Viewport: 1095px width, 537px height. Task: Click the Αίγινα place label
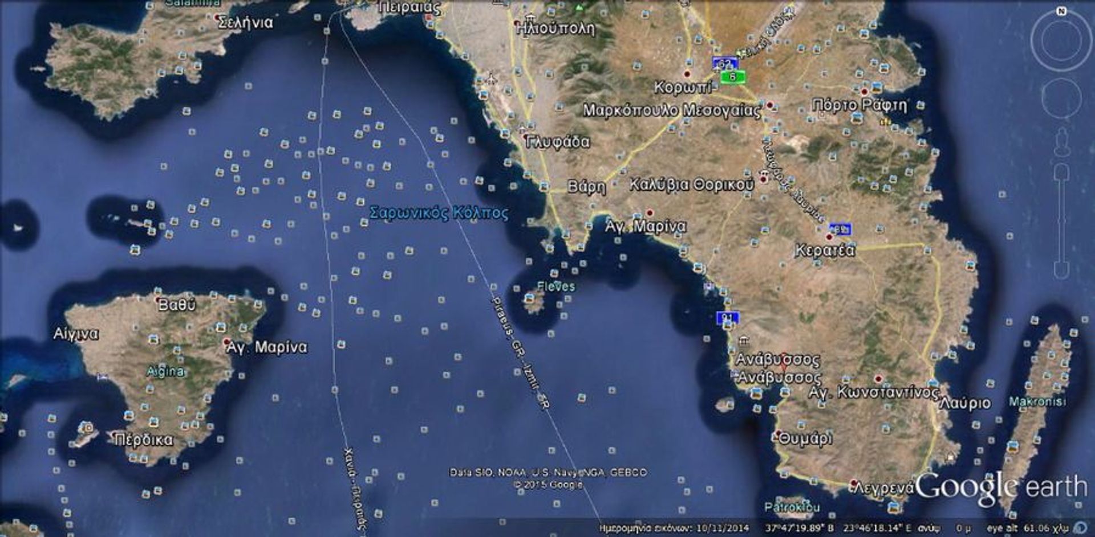(x=76, y=334)
